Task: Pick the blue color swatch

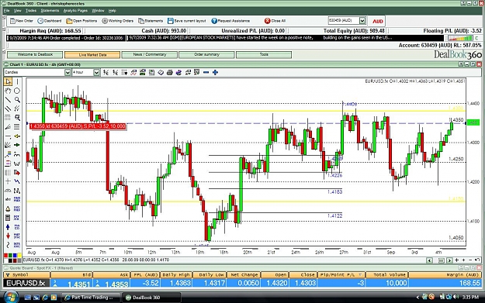Action: (15, 256)
